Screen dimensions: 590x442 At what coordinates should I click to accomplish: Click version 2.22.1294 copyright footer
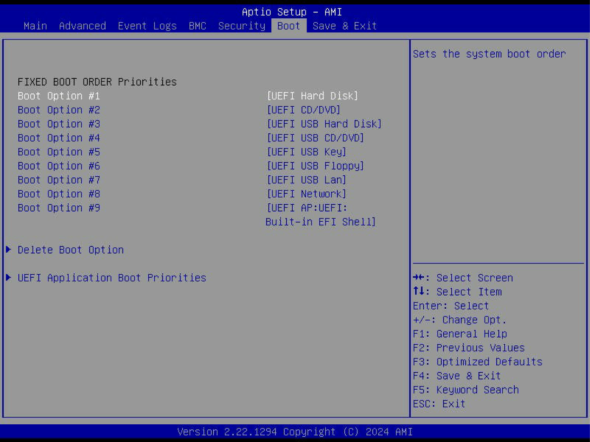tap(295, 432)
